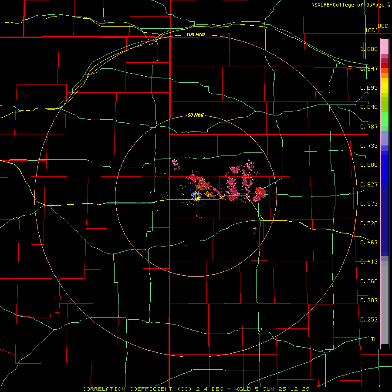Click the 0.893 color scale value
This screenshot has width=392, height=392.
pyautogui.click(x=369, y=88)
